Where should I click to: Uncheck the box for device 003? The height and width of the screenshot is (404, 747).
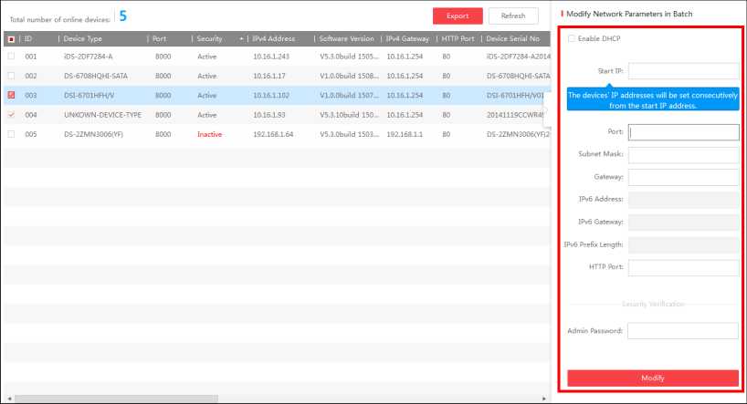point(11,95)
